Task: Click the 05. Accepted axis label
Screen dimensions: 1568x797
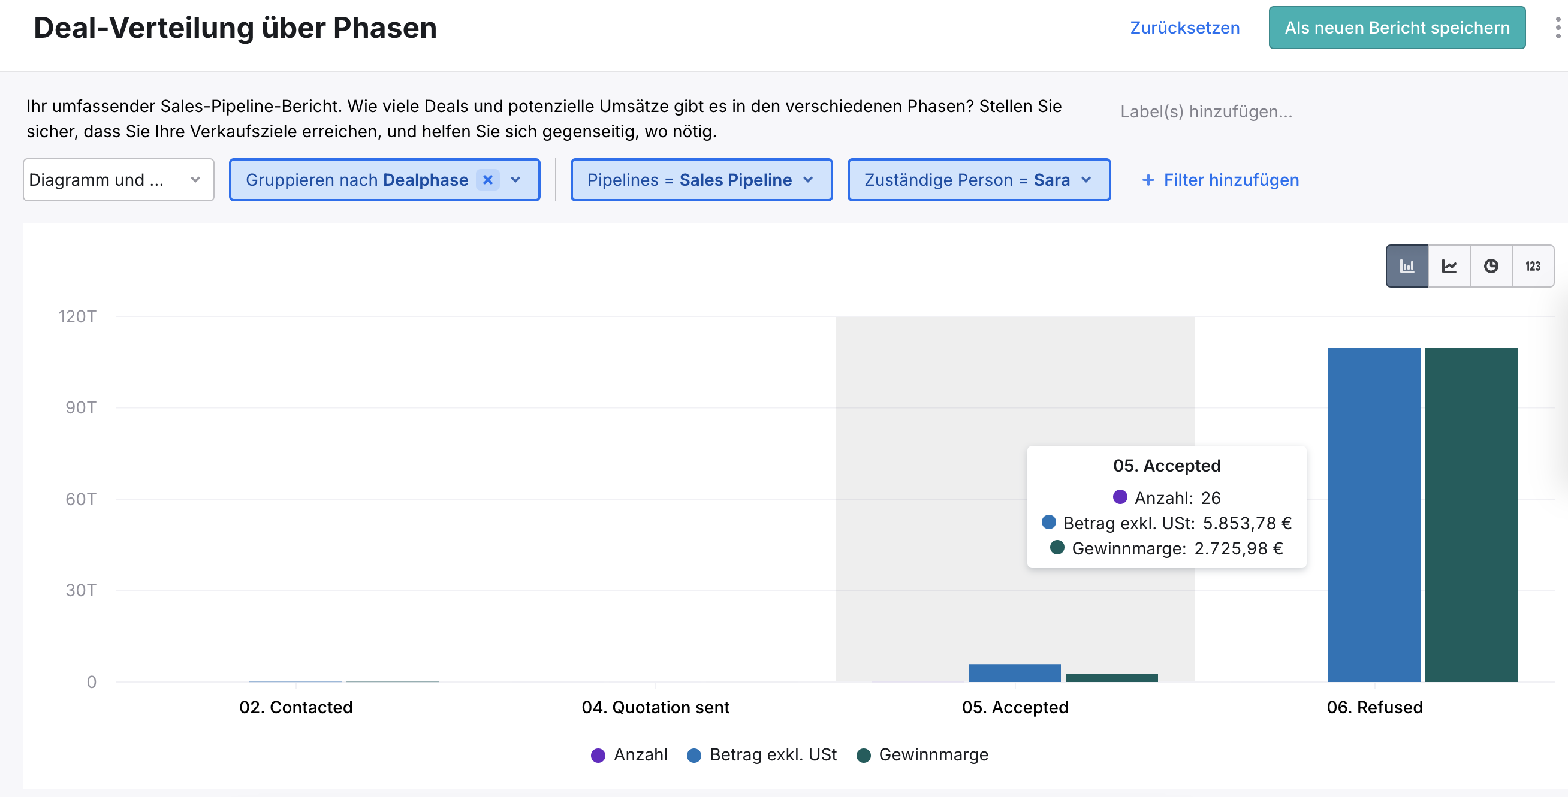Action: coord(1015,707)
